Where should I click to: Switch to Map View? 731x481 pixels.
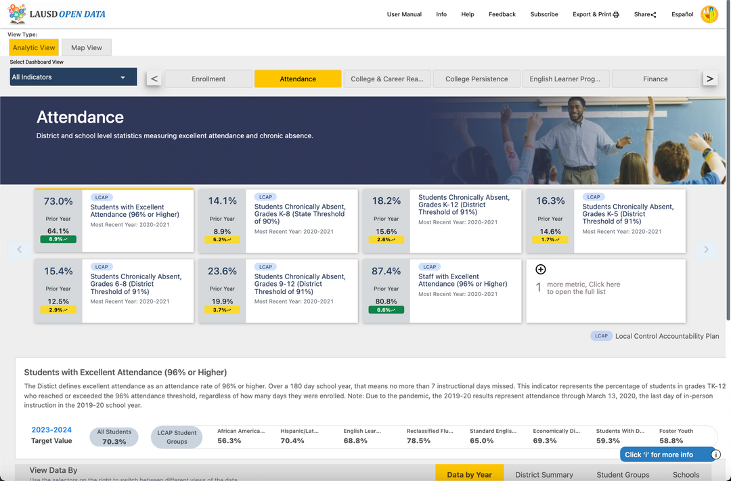[x=87, y=47]
